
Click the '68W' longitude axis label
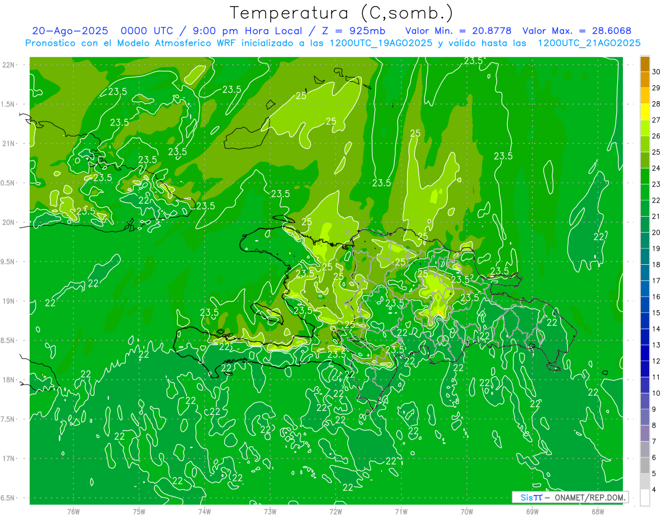coord(598,511)
